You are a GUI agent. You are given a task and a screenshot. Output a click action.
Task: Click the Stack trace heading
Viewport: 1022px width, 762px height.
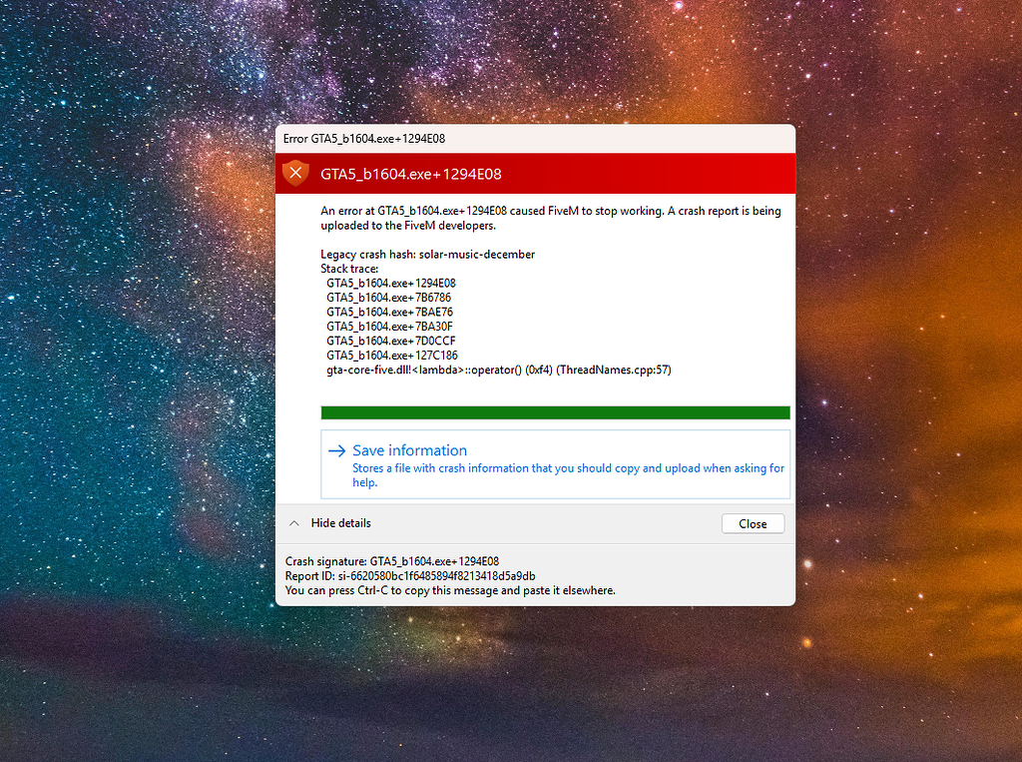tap(349, 268)
